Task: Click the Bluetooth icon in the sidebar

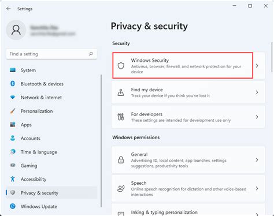Action: click(13, 84)
